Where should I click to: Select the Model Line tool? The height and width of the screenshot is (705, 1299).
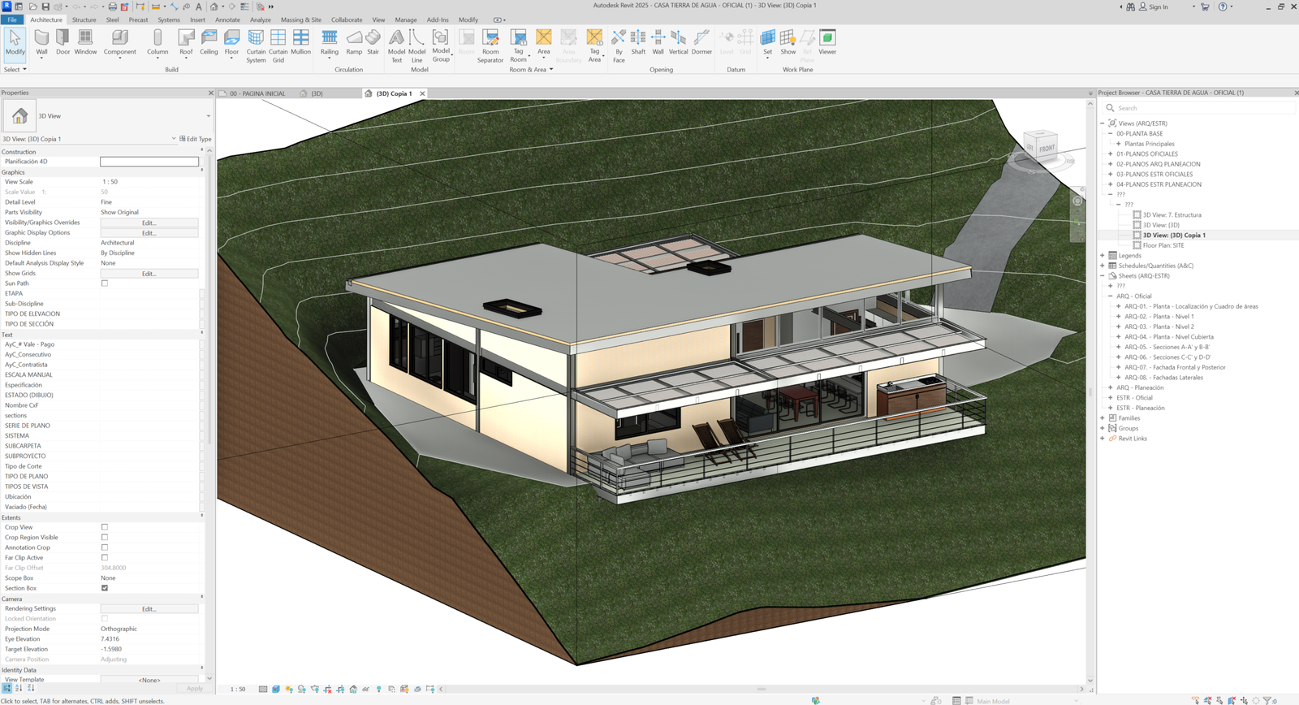tap(416, 46)
